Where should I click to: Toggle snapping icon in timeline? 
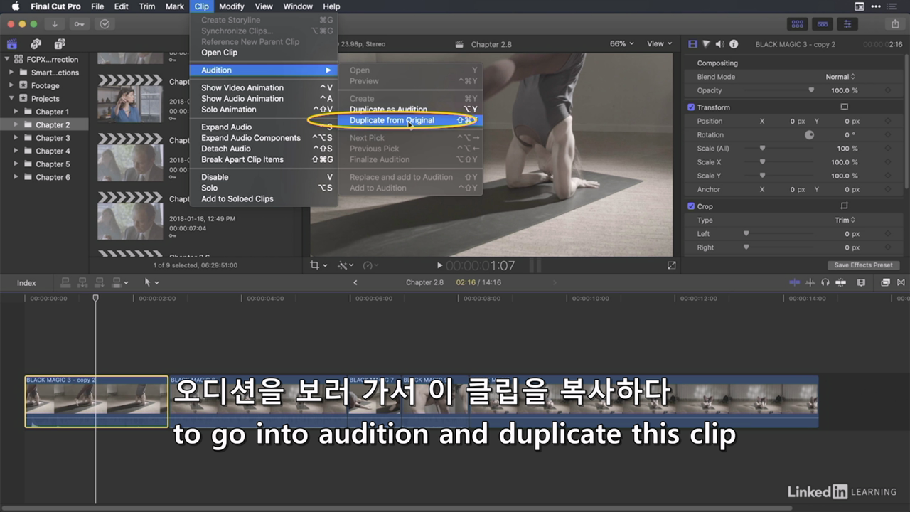tap(840, 282)
